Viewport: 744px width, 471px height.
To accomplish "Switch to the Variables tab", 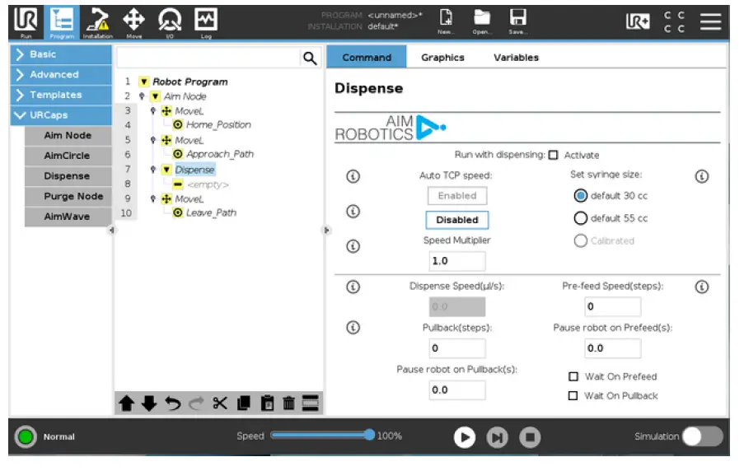I will coord(517,58).
